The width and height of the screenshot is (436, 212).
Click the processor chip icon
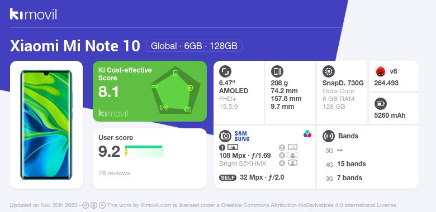point(328,71)
